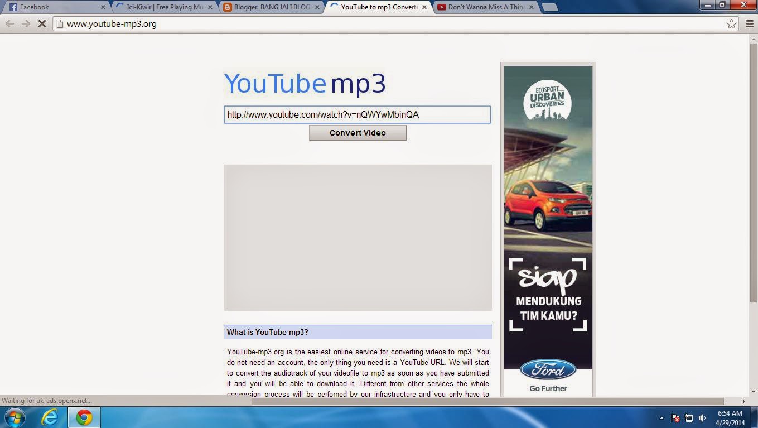Click the gray video ad placeholder

point(358,238)
